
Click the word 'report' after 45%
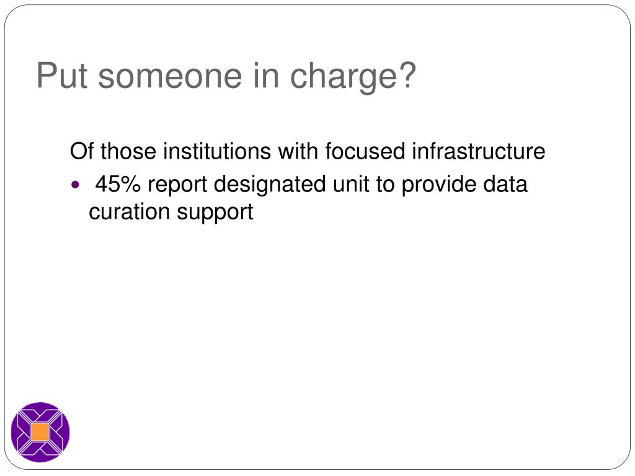pyautogui.click(x=177, y=186)
